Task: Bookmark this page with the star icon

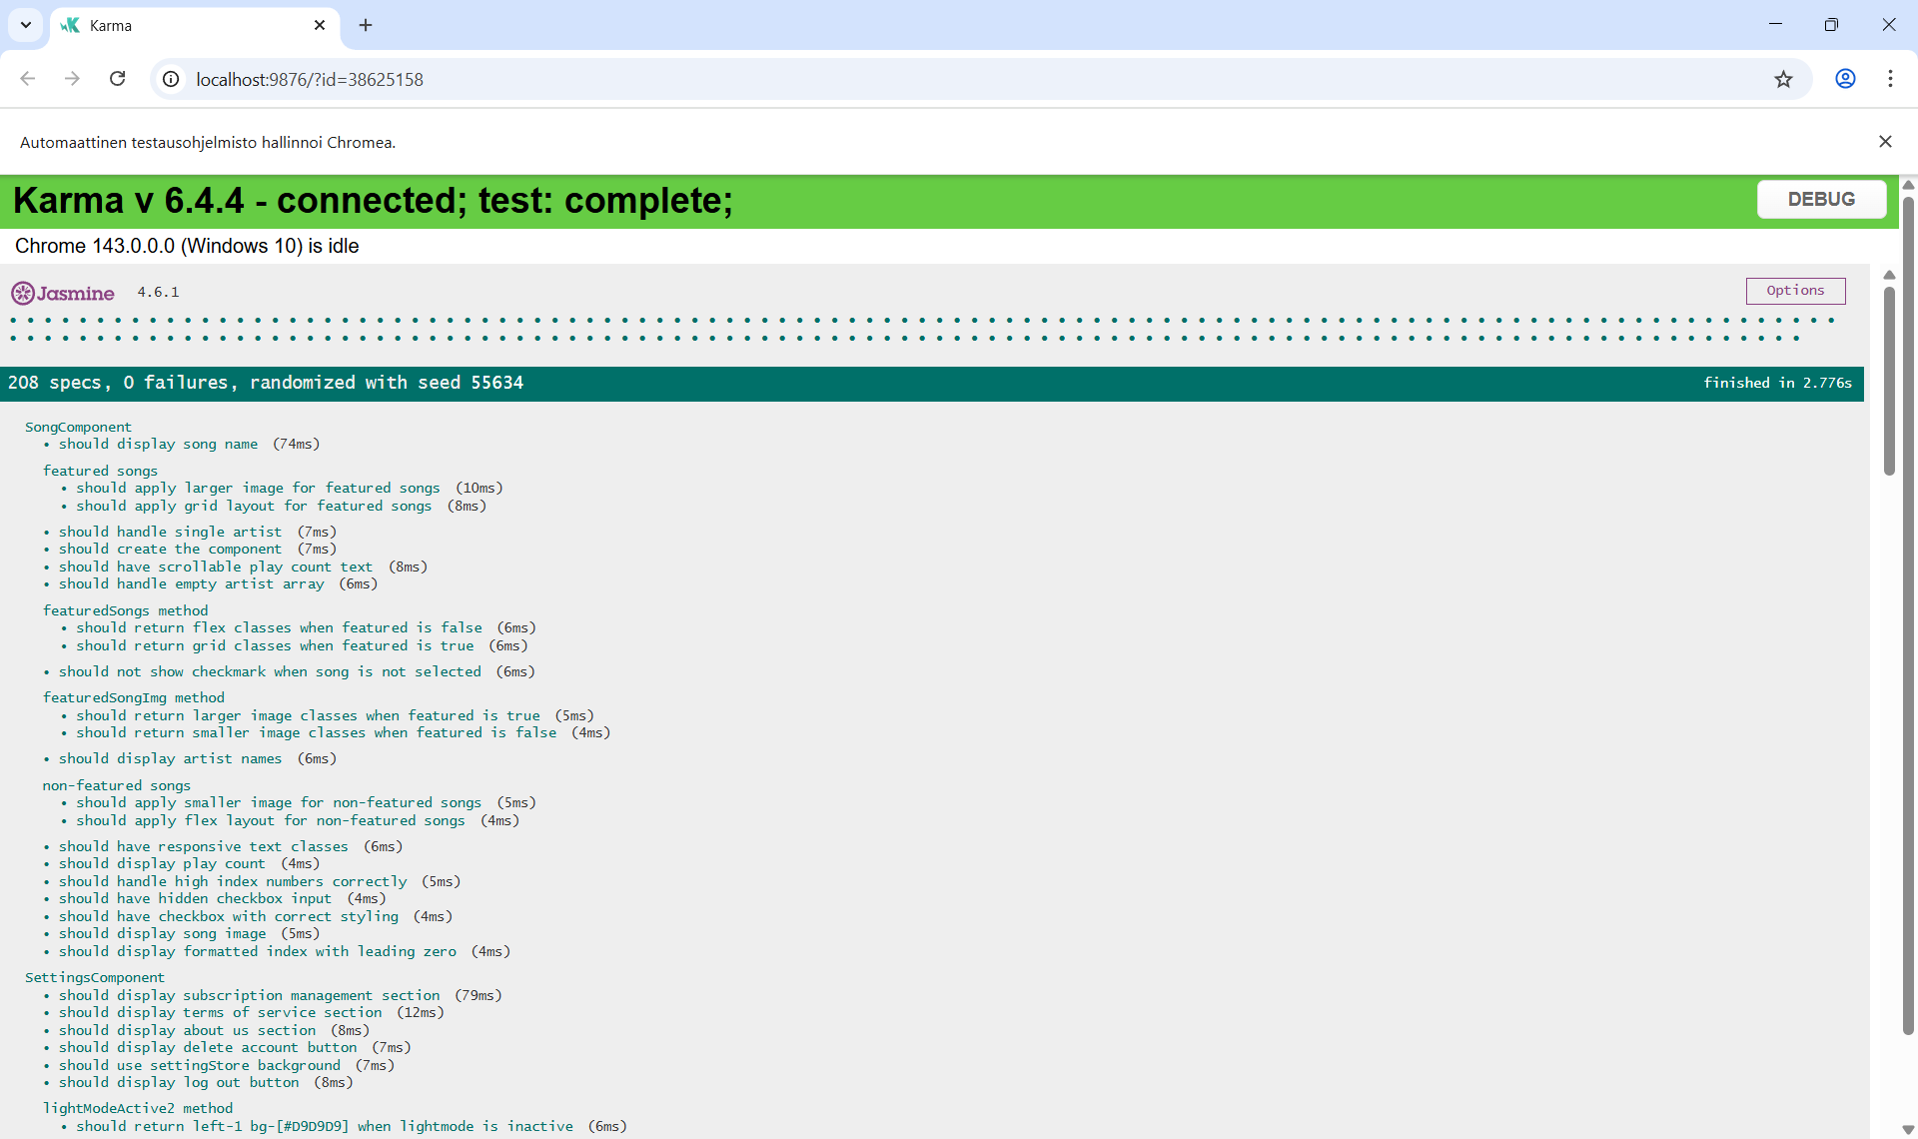Action: pyautogui.click(x=1783, y=79)
